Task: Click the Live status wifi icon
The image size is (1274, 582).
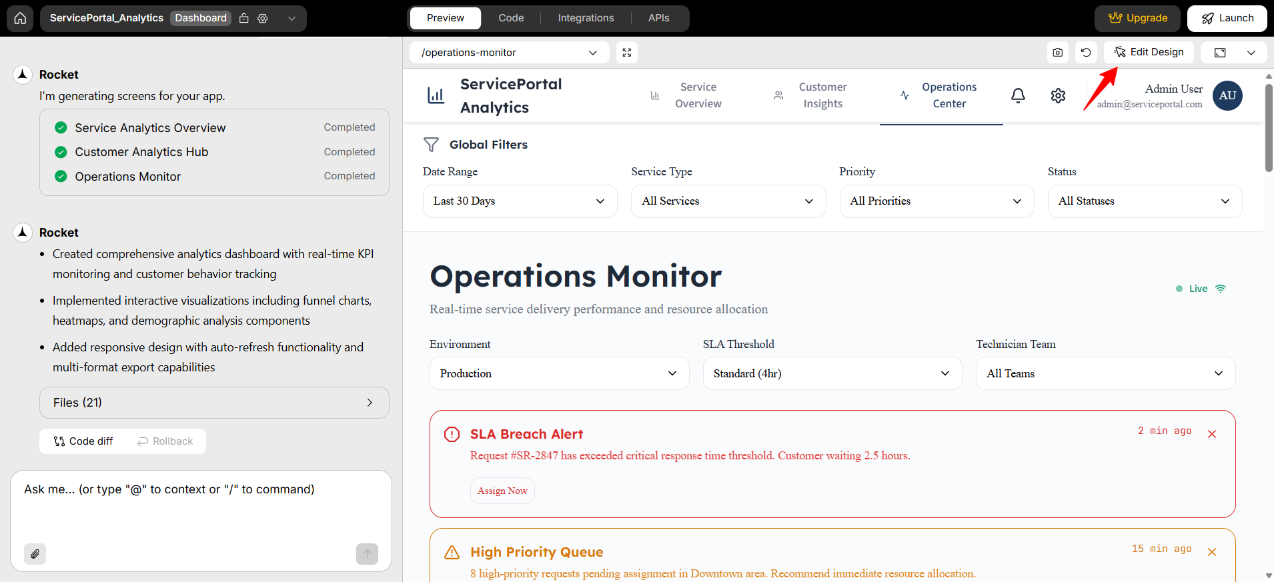Action: (x=1221, y=289)
